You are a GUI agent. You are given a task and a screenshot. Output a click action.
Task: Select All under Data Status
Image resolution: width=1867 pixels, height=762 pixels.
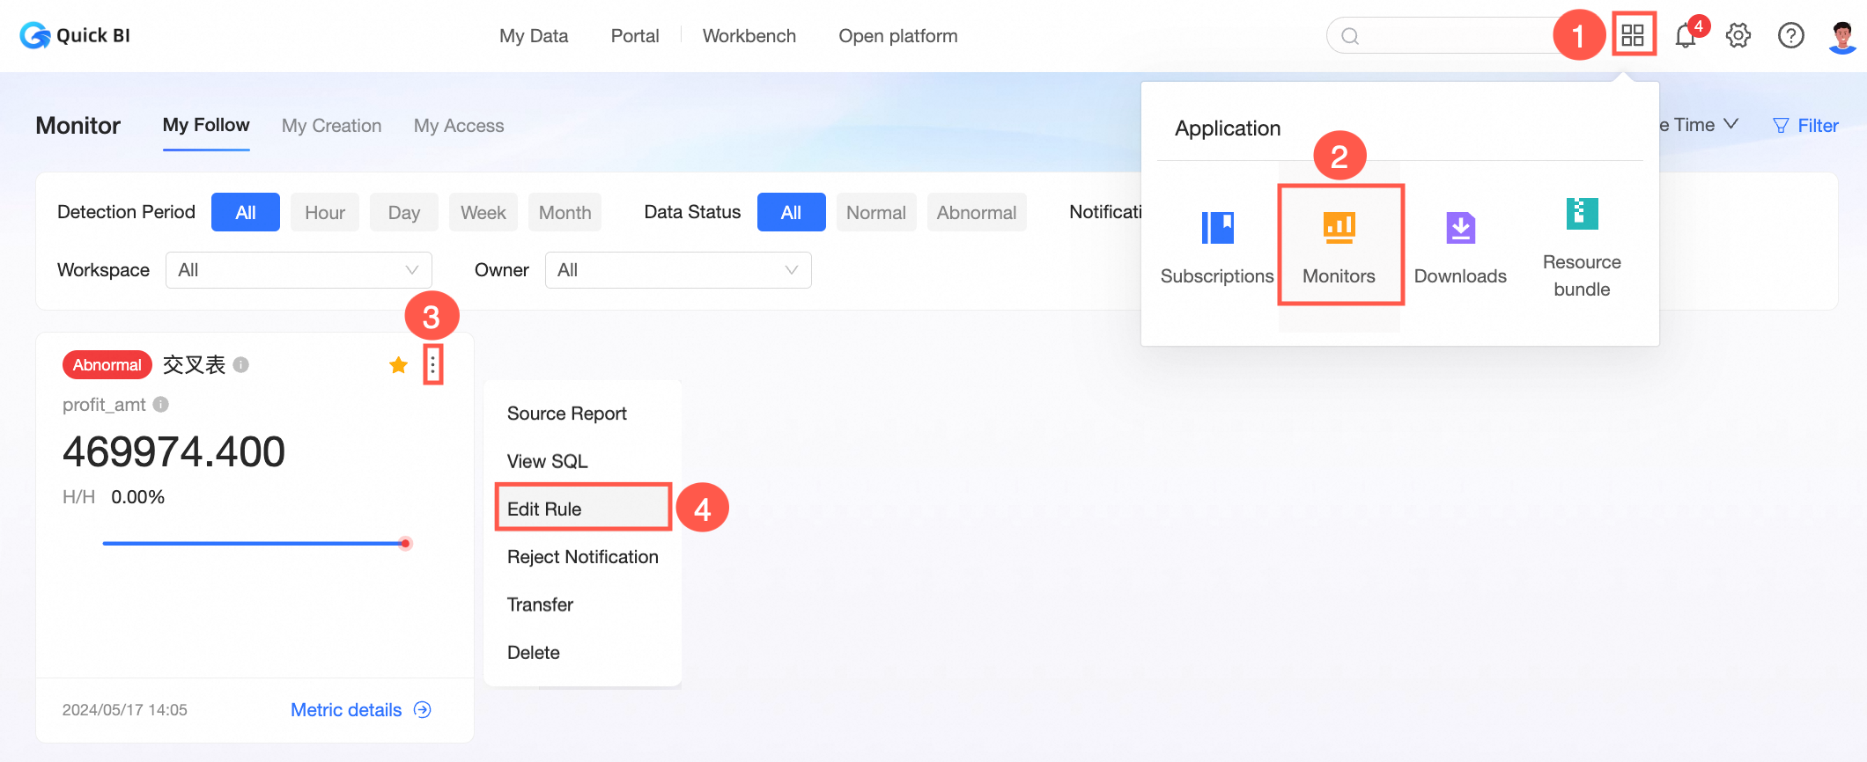coord(792,212)
